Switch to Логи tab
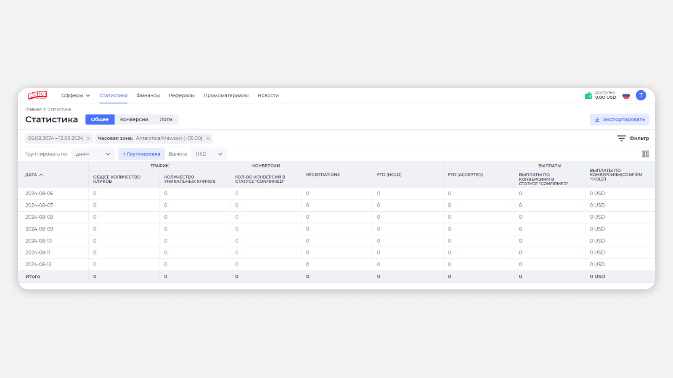The height and width of the screenshot is (378, 673). click(166, 119)
